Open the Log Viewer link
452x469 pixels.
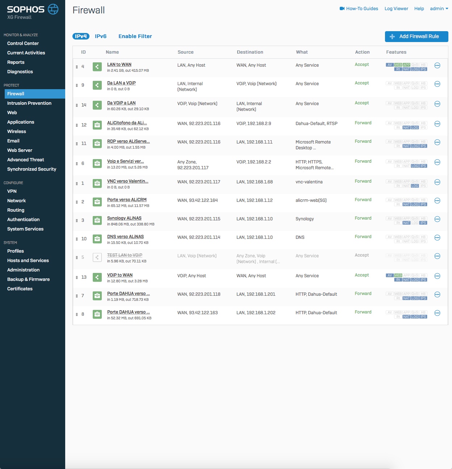396,9
